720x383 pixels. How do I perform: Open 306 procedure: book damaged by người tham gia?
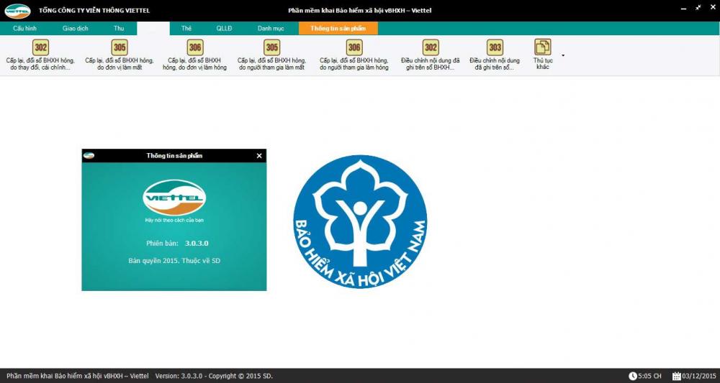pos(354,47)
